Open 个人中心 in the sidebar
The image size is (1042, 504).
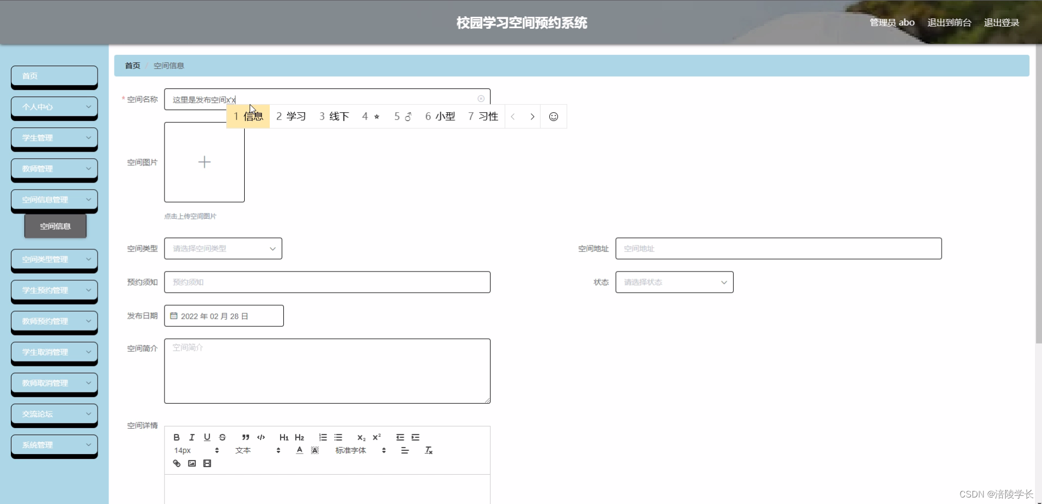tap(54, 107)
